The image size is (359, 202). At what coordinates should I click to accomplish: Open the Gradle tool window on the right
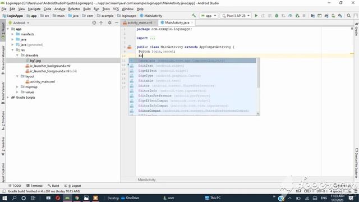click(x=357, y=29)
